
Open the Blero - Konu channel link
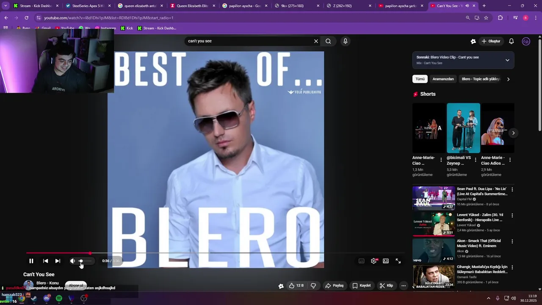pyautogui.click(x=47, y=283)
